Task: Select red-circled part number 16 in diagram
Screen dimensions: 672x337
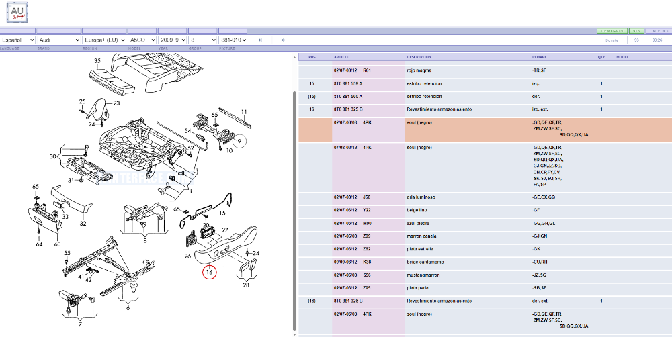Action: [x=209, y=271]
